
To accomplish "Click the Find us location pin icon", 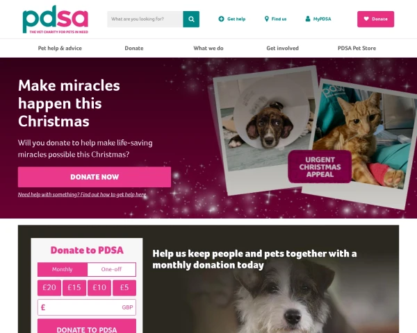I will tap(266, 19).
